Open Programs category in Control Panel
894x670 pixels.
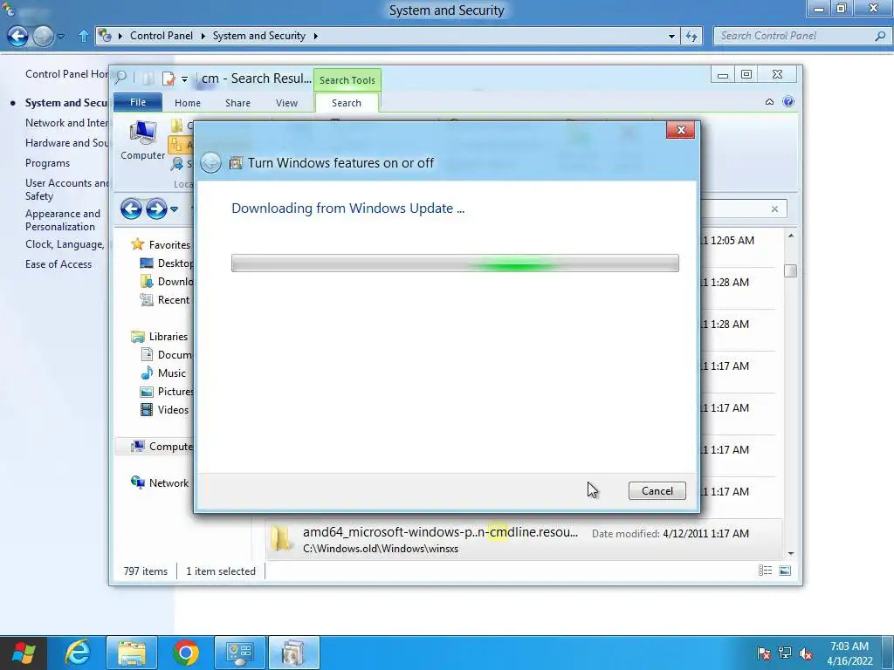coord(47,163)
